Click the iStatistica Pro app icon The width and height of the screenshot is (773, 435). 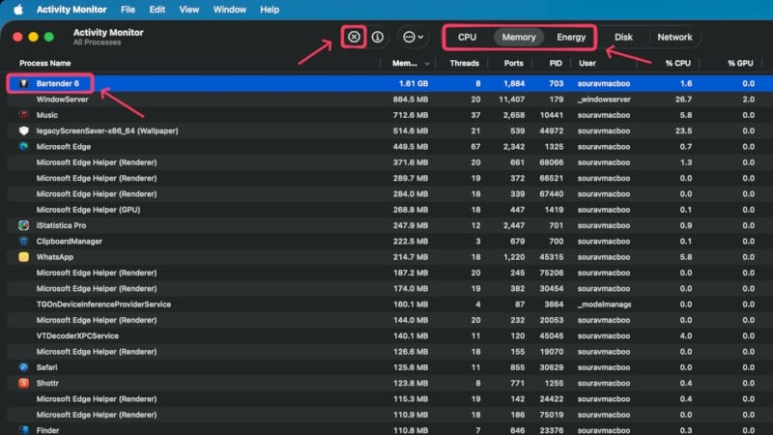23,225
